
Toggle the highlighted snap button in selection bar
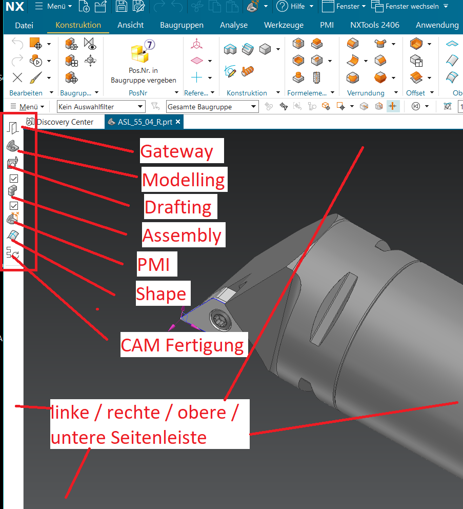pos(393,106)
